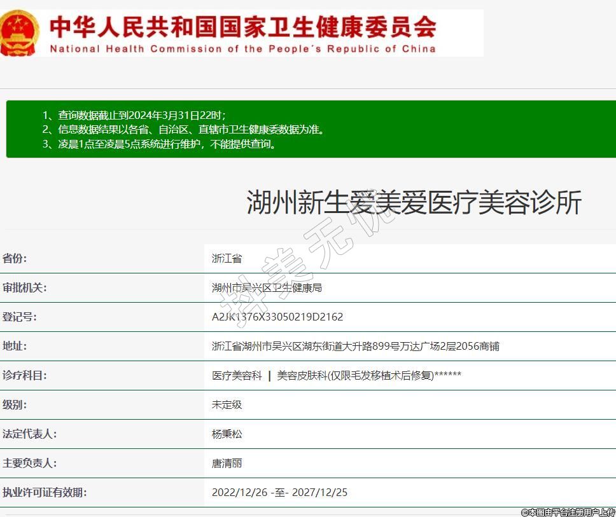This screenshot has height=517, width=616.
Task: Select the 登记号 row label
Action: tap(20, 317)
